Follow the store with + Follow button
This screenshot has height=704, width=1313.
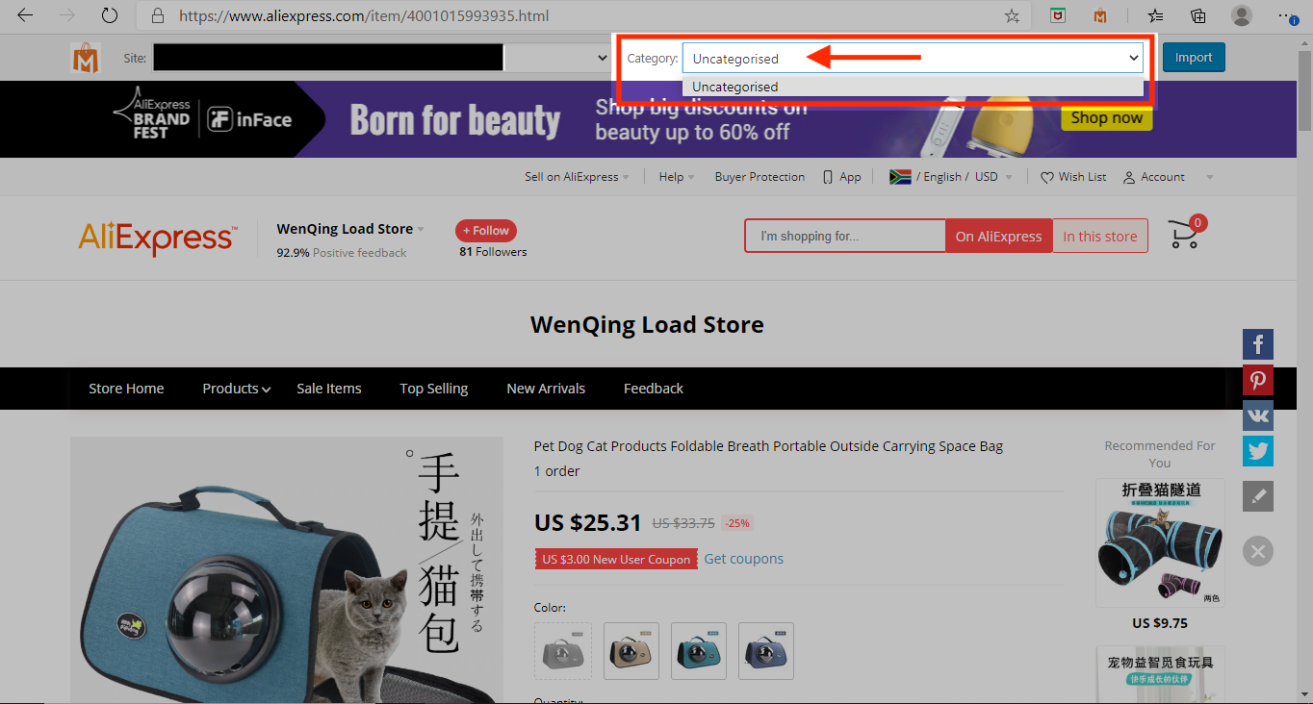coord(486,231)
